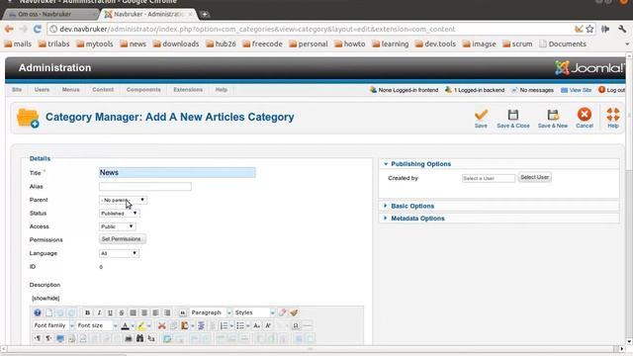Image resolution: width=633 pixels, height=356 pixels.
Task: Bookmark this page with the star icon
Action: tap(589, 29)
